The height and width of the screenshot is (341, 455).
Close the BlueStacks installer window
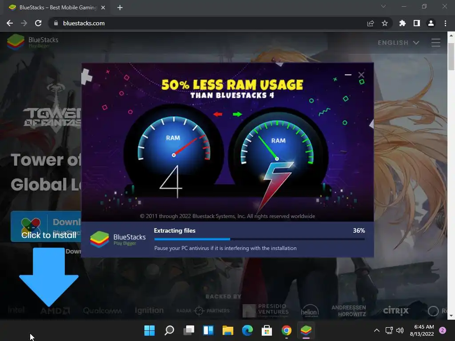pos(361,75)
